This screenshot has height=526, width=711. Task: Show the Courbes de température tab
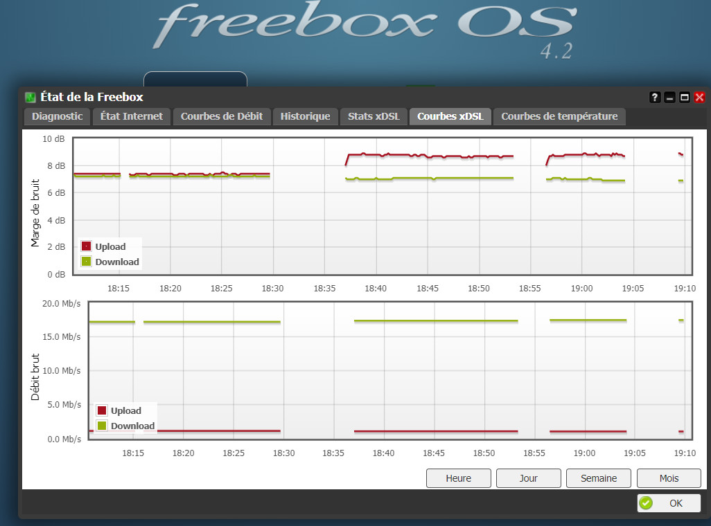tap(559, 116)
